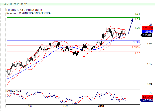Click the red 1.17 support label
This screenshot has height=111, width=155.
click(138, 53)
